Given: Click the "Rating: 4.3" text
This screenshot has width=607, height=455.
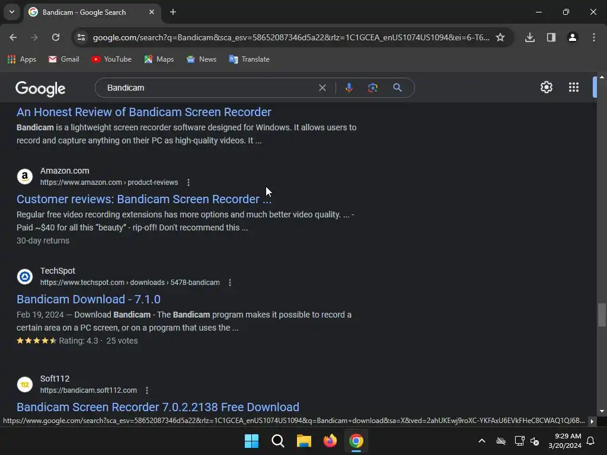Looking at the screenshot, I should [79, 341].
